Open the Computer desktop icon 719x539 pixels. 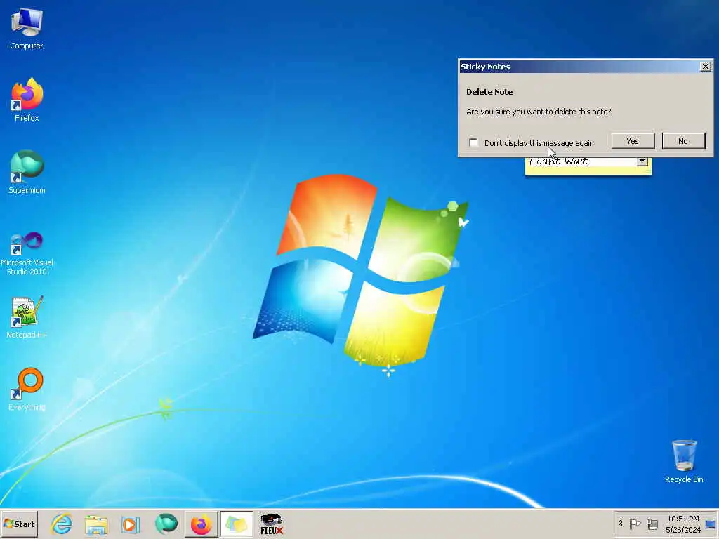pyautogui.click(x=27, y=28)
